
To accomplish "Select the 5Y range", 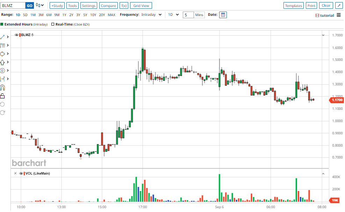I will pos(85,15).
